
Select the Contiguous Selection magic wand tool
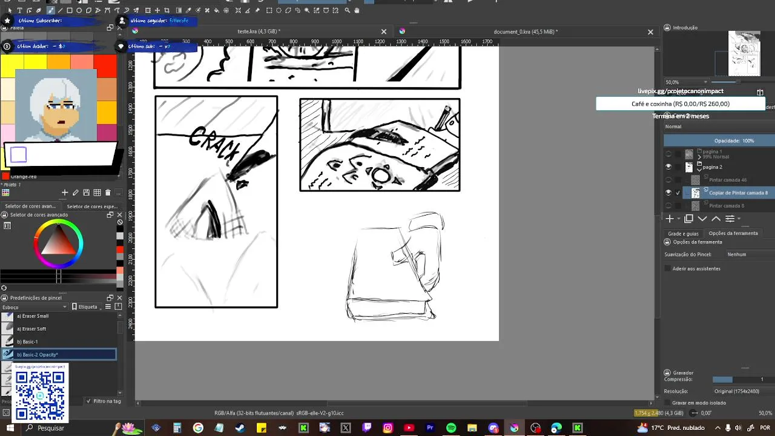(307, 10)
